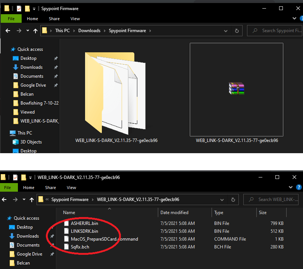303x269 pixels.
Task: Select LINKSDRK.bin file
Action: coord(84,231)
